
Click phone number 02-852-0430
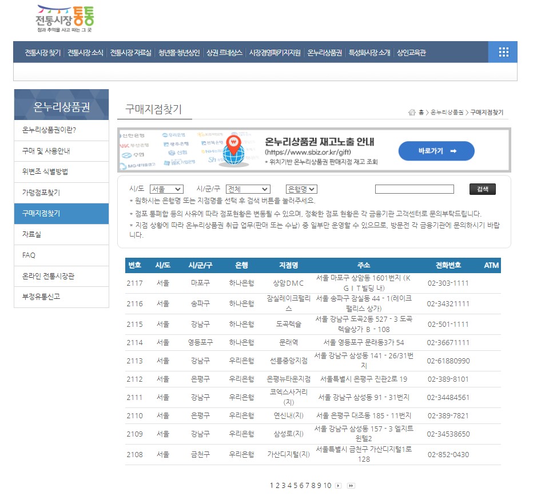[x=448, y=454]
